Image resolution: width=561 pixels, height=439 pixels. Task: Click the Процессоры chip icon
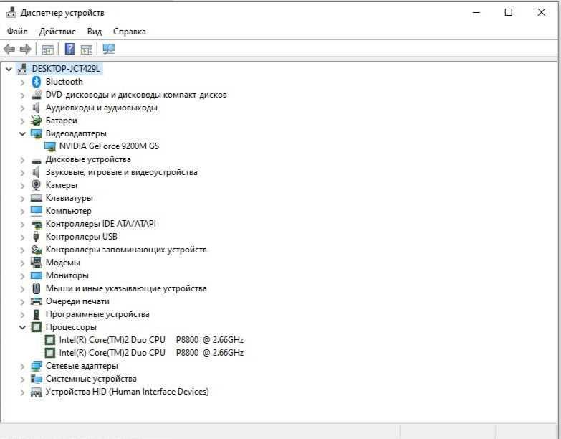point(36,327)
